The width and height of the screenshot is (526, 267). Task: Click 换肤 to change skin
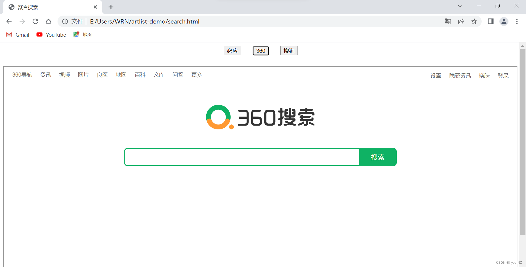[x=484, y=76]
